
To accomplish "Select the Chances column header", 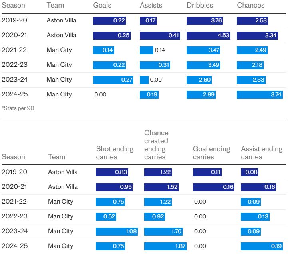I will 250,5.
